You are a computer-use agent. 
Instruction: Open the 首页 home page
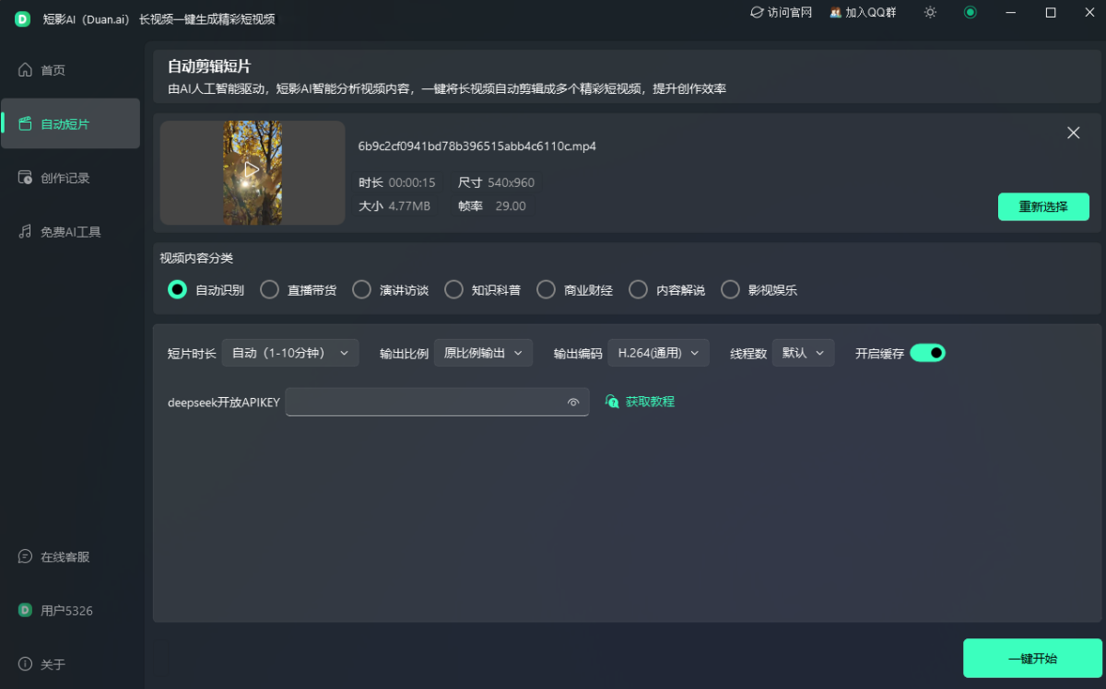(55, 69)
